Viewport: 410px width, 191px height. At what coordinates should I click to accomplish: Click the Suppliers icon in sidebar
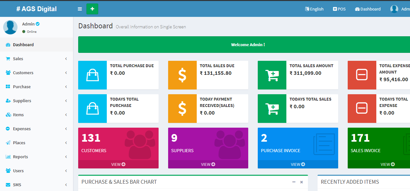(8, 101)
